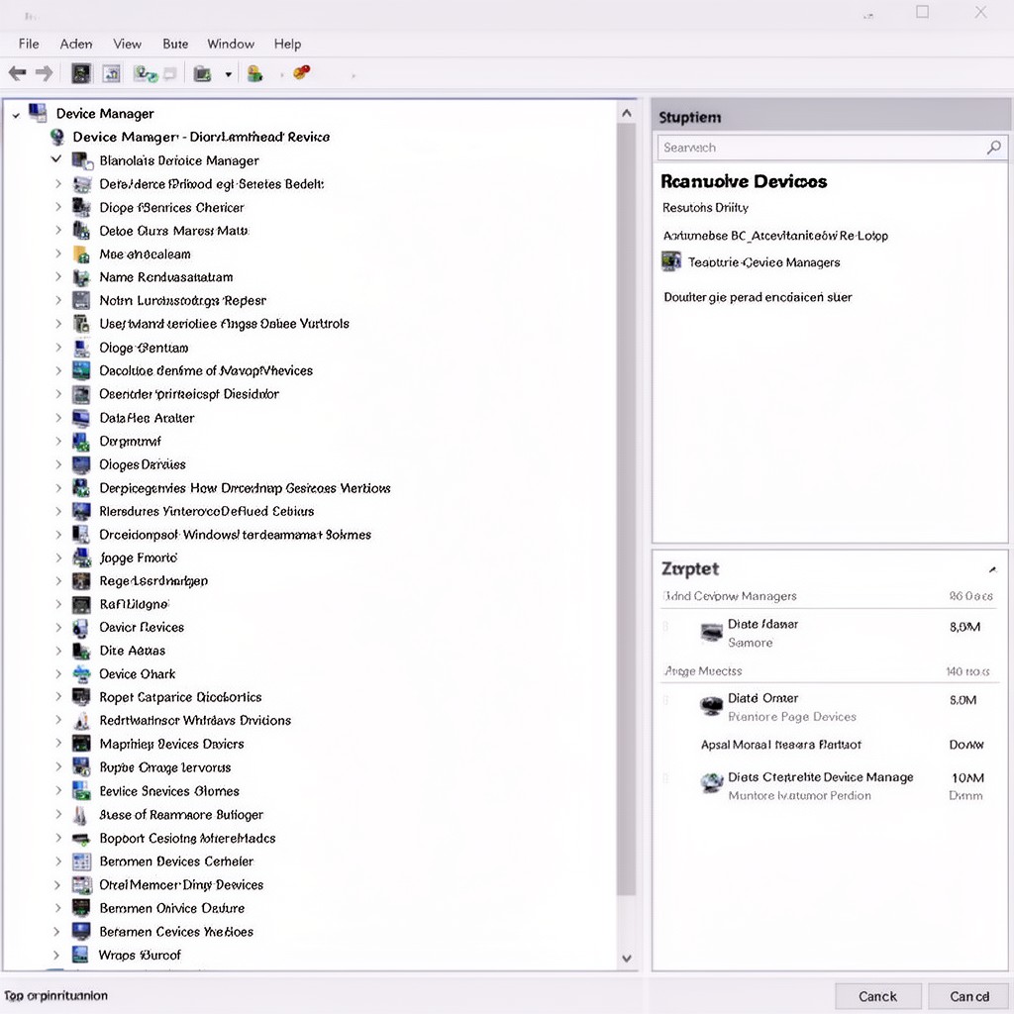Click icon beside Oioges Dariies
This screenshot has width=1014, height=1014.
81,464
